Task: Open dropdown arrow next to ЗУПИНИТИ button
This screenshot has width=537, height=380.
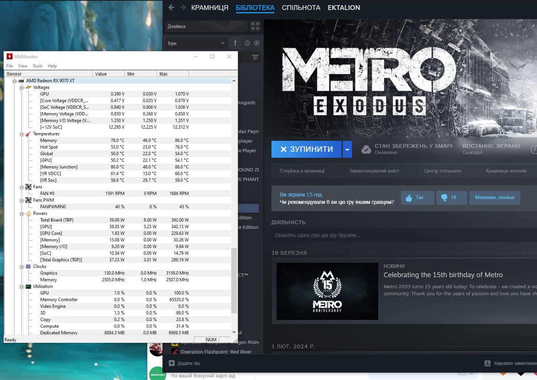Action: coord(347,149)
